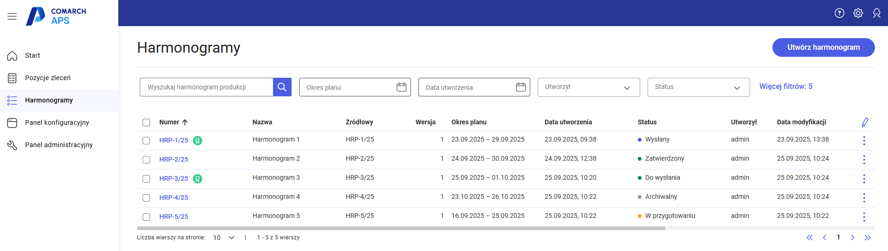Image resolution: width=888 pixels, height=251 pixels.
Task: Open calendar picker in Okres planu
Action: click(401, 87)
